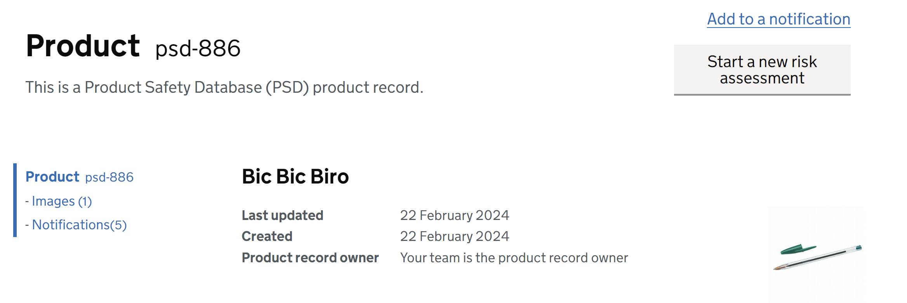Go to 'Notifications(5)' in the sidebar
Screen dimensions: 907x303
[79, 225]
